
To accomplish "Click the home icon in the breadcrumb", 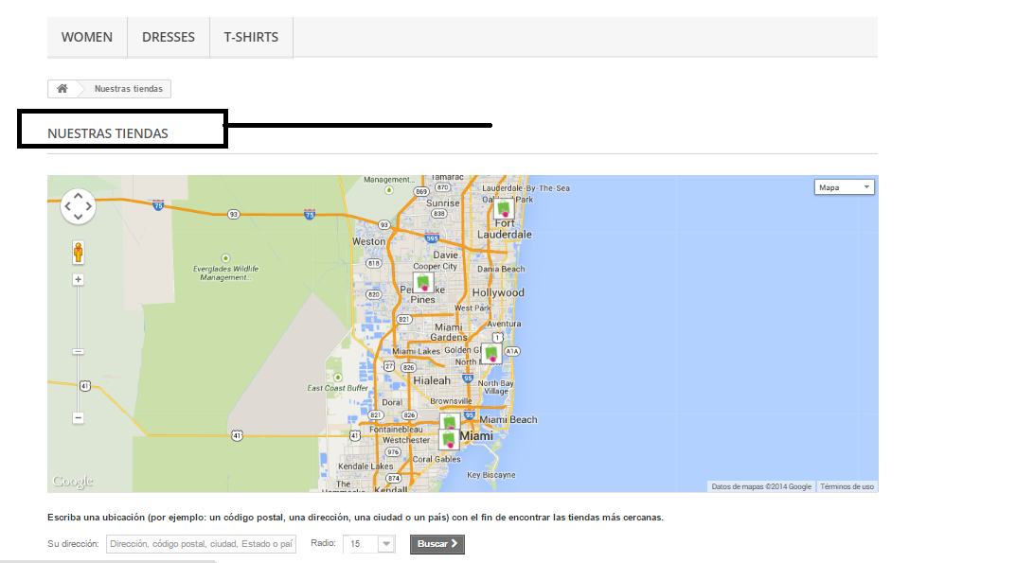I will [x=62, y=89].
